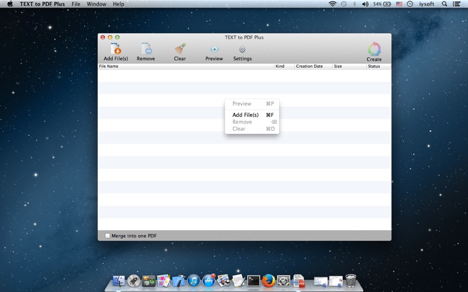Click the Bluetooth menu bar icon

[x=355, y=4]
